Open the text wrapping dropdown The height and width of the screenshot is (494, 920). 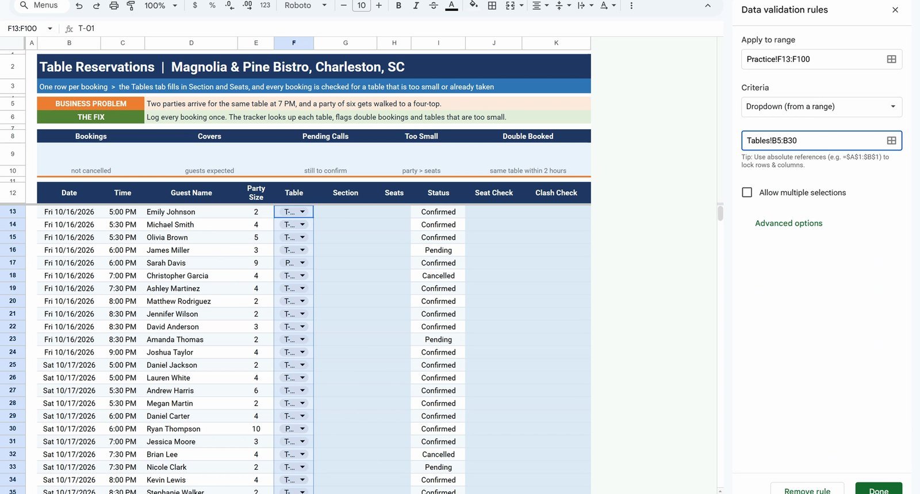[x=585, y=6]
